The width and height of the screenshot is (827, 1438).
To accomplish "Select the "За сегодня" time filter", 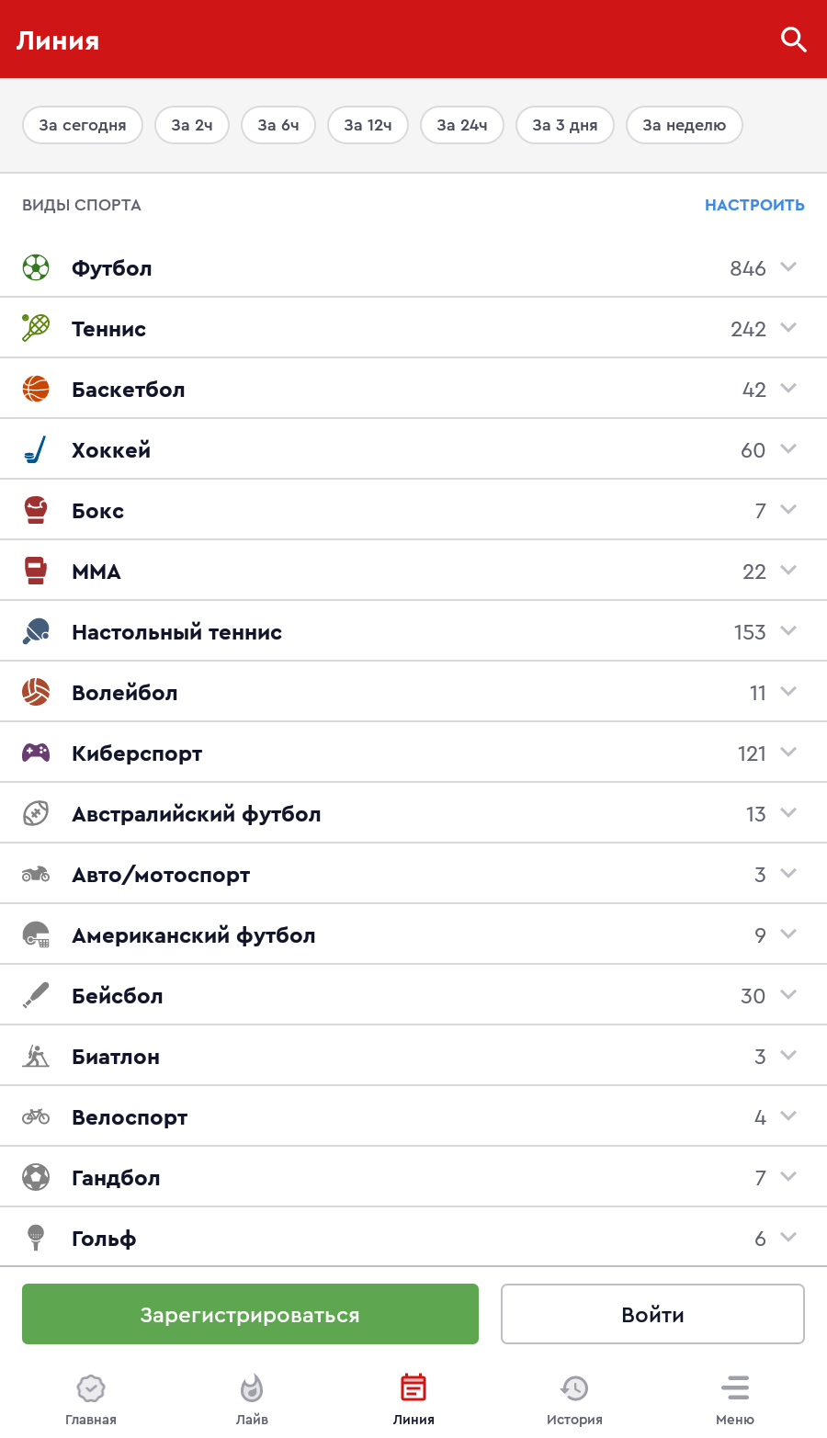I will [x=83, y=125].
